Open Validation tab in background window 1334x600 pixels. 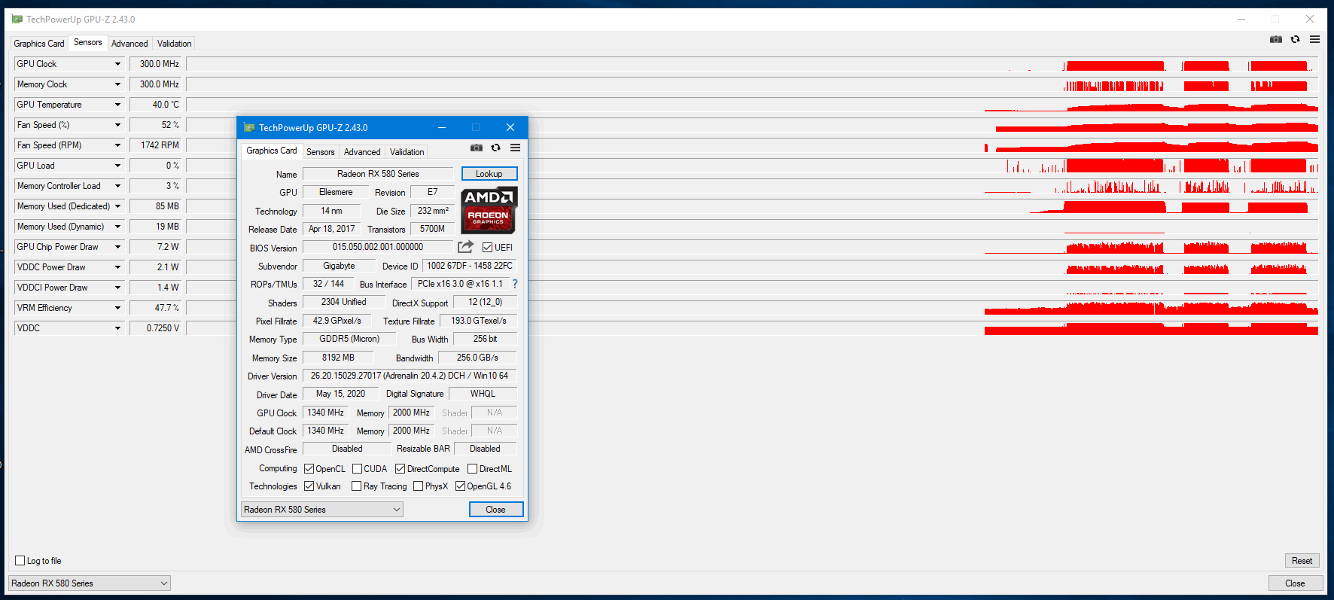tap(174, 44)
